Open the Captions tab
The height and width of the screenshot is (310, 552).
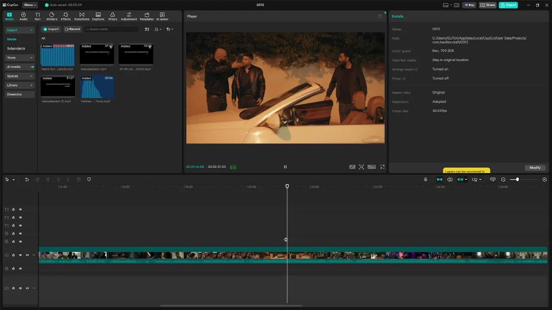click(98, 16)
